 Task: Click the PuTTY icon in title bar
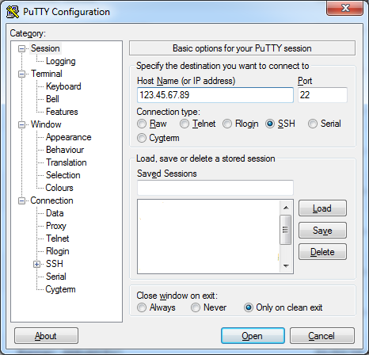coord(13,12)
